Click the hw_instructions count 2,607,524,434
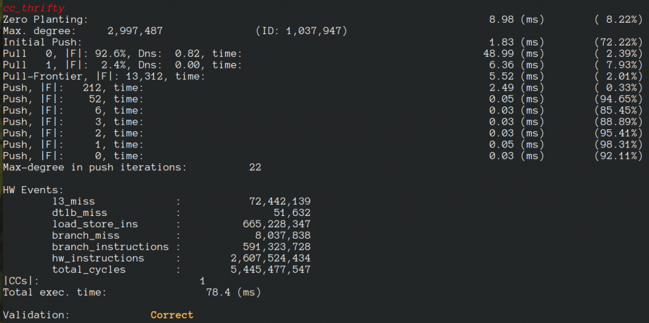The image size is (649, 323). pos(271,258)
